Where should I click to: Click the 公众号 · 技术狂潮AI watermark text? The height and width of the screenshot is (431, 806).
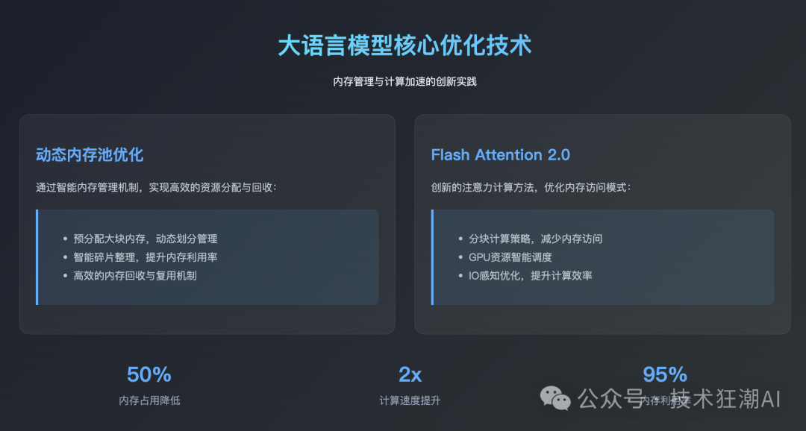coord(679,398)
